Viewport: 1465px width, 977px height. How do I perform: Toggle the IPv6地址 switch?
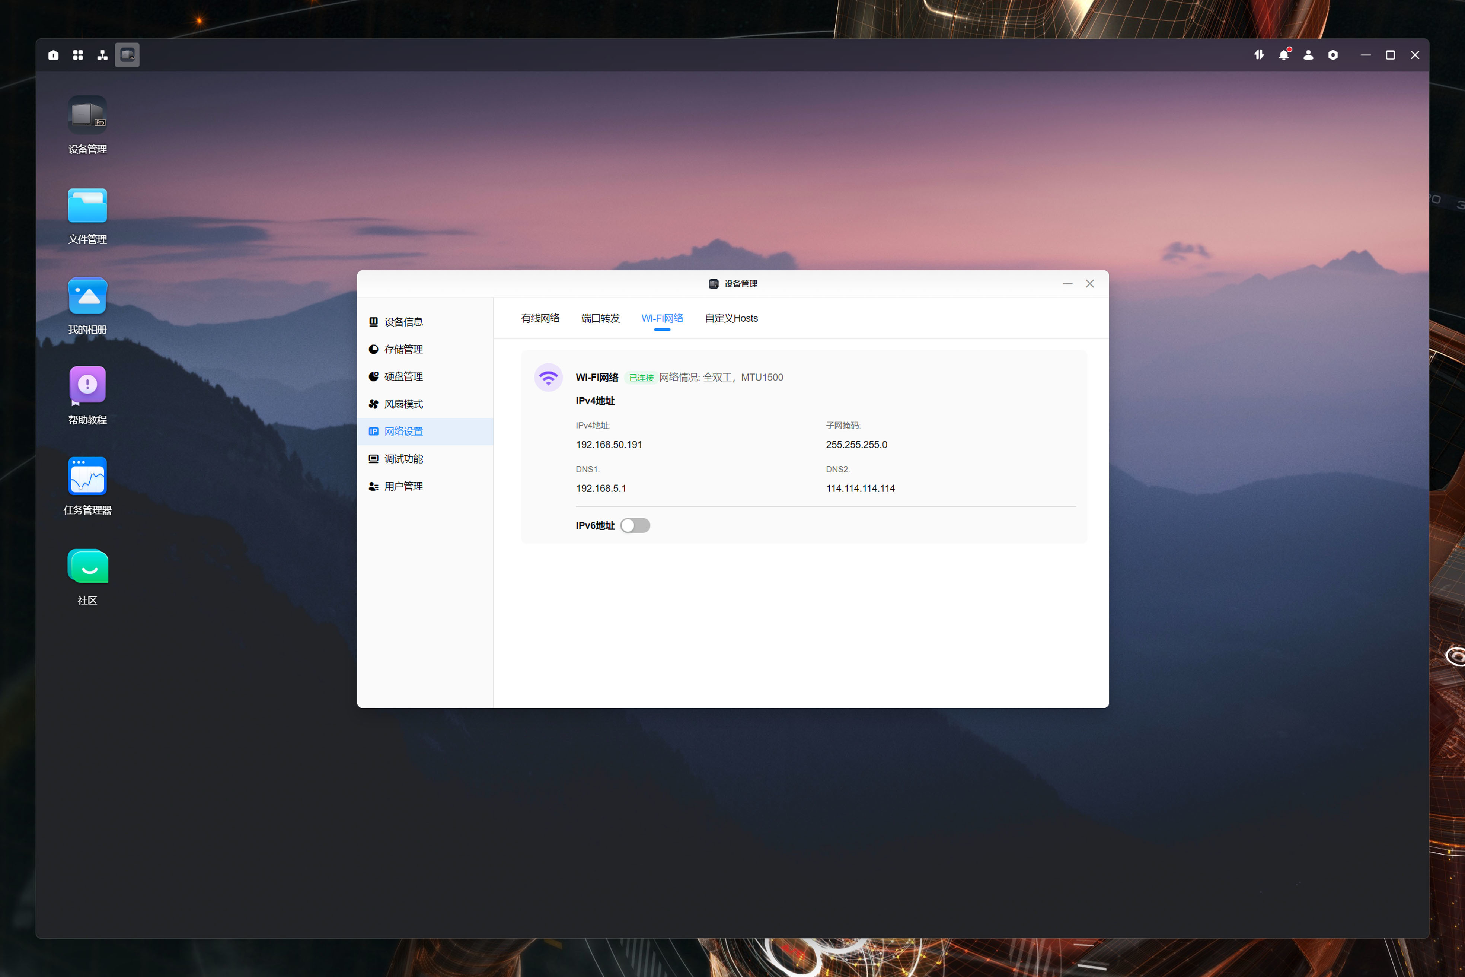tap(635, 526)
